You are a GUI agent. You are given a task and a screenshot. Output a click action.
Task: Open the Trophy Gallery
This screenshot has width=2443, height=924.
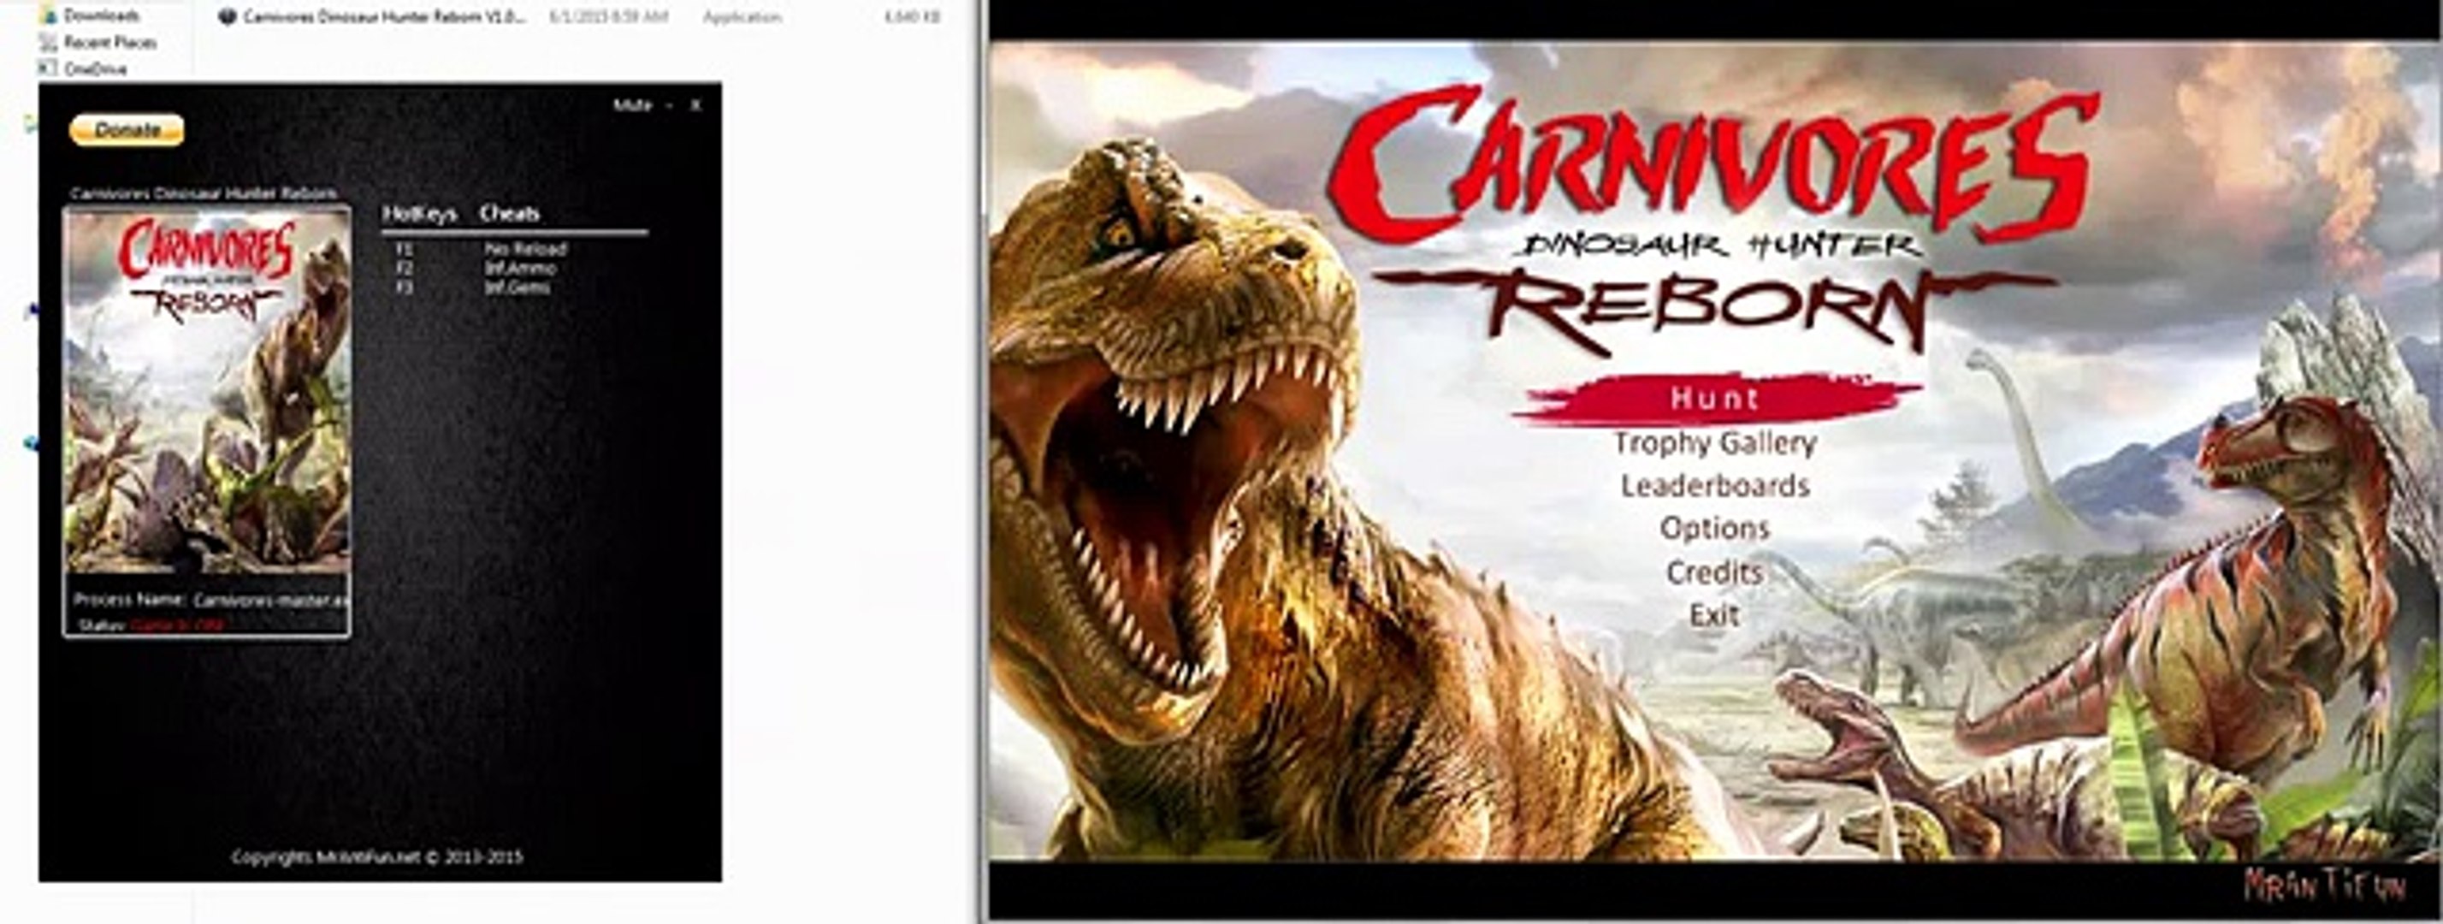click(x=1715, y=442)
